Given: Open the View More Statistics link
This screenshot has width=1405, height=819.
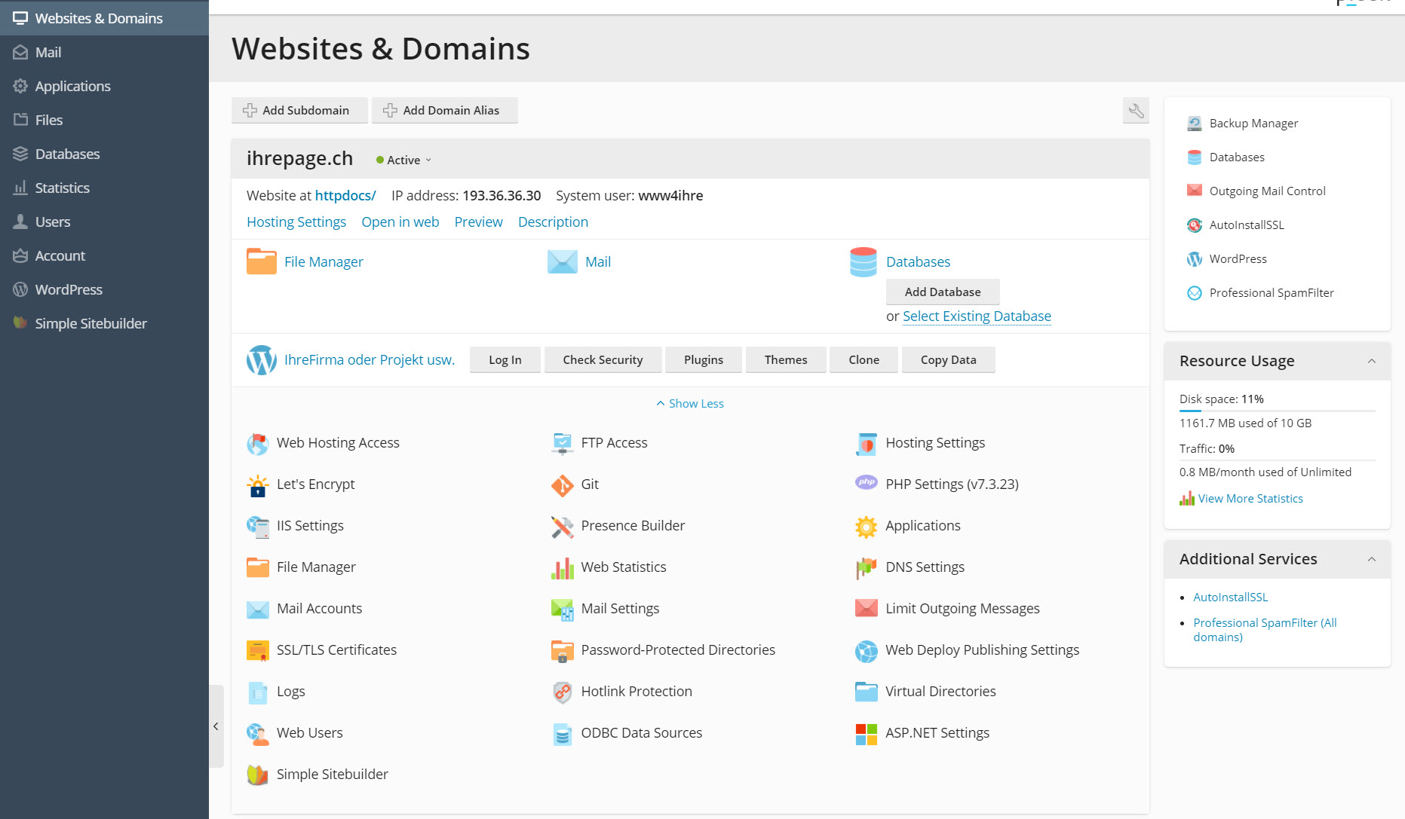Looking at the screenshot, I should click(x=1250, y=499).
